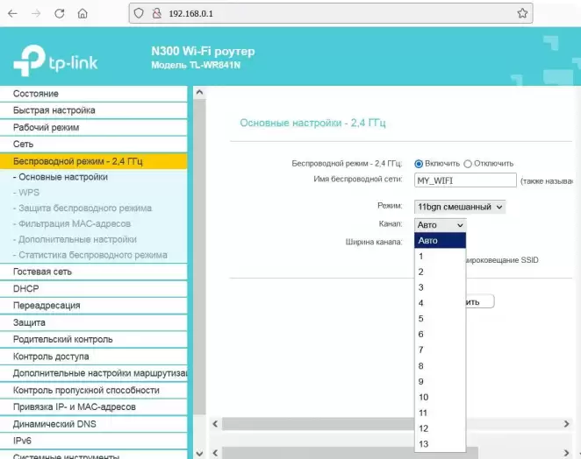Open the Режим 11bgn смешанный dropdown

[x=460, y=207]
